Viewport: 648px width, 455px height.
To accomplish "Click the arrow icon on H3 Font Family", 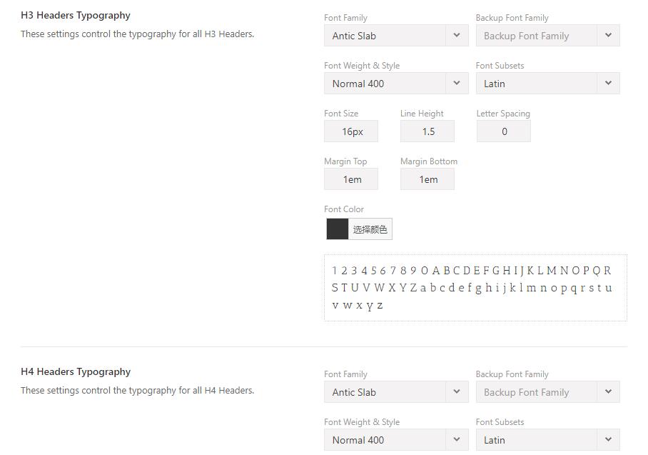I will (457, 36).
